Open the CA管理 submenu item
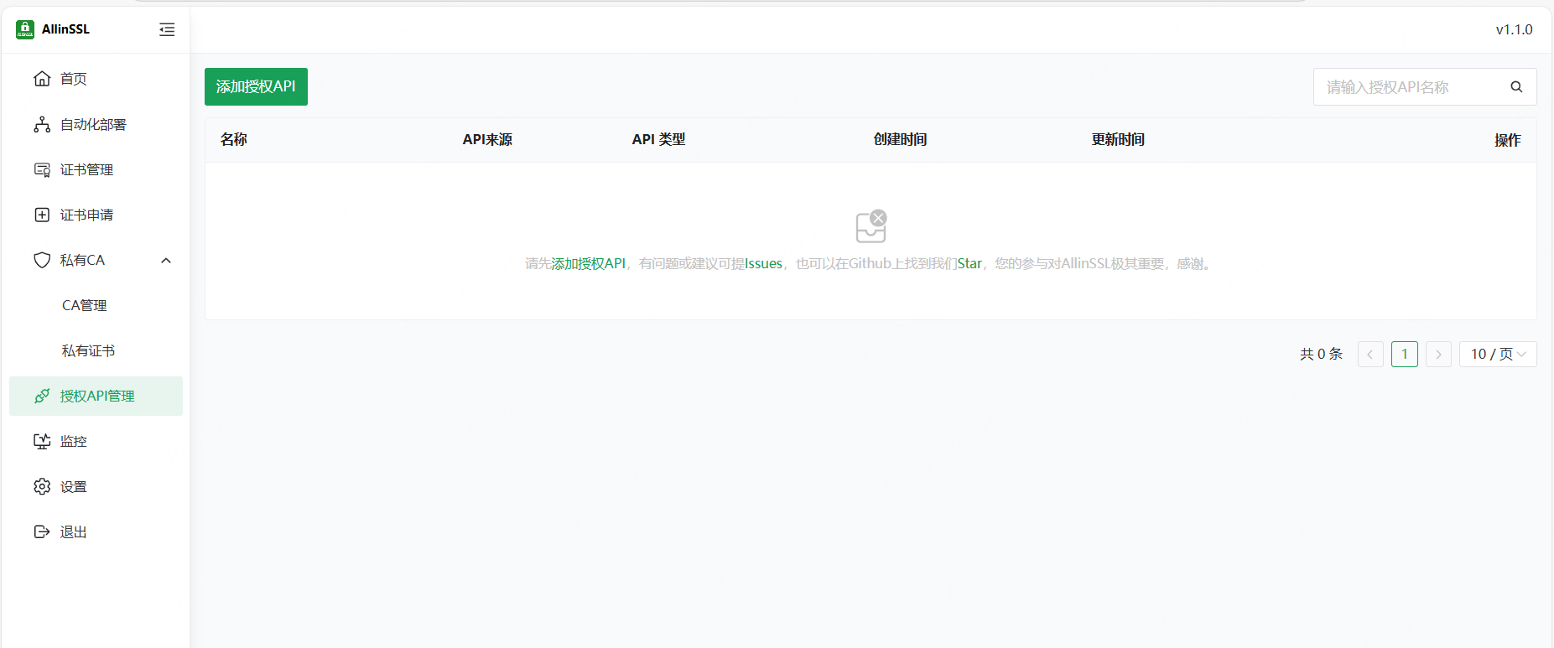Viewport: 1554px width, 648px height. point(96,305)
